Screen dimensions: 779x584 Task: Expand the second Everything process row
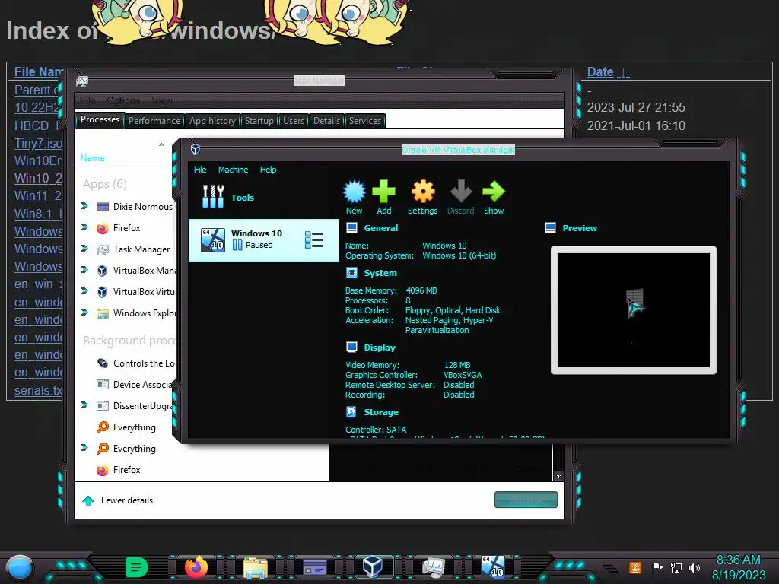click(x=84, y=448)
